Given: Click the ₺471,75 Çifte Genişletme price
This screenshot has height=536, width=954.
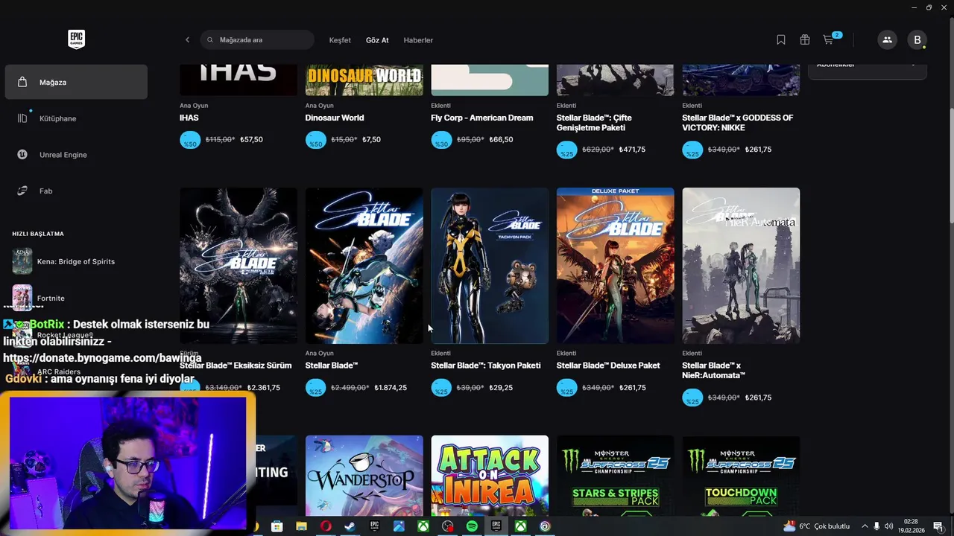Looking at the screenshot, I should coord(632,150).
